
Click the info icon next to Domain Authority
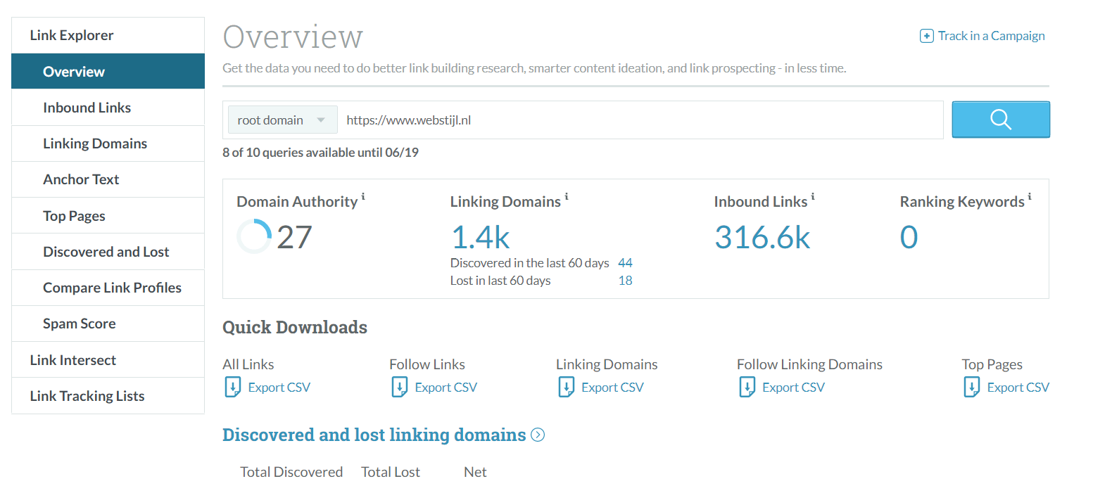[x=363, y=196]
